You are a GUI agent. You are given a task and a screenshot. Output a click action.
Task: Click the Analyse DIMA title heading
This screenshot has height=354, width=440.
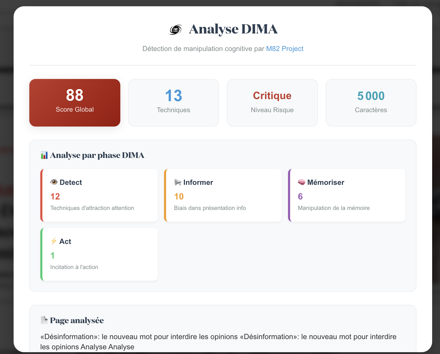(233, 29)
